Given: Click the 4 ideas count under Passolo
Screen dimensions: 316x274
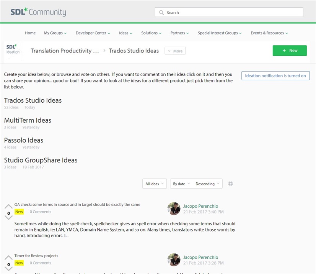Looking at the screenshot, I should click(x=10, y=147).
